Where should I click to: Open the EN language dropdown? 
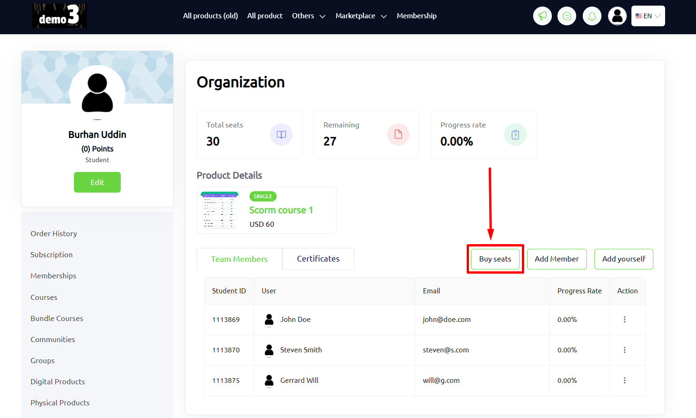point(648,16)
